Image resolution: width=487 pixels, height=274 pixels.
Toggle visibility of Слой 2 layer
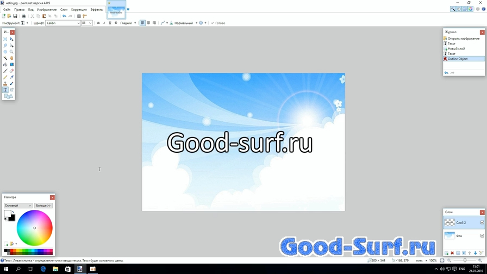482,222
